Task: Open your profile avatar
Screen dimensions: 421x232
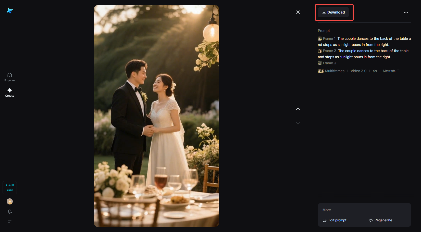Action: coord(9,201)
